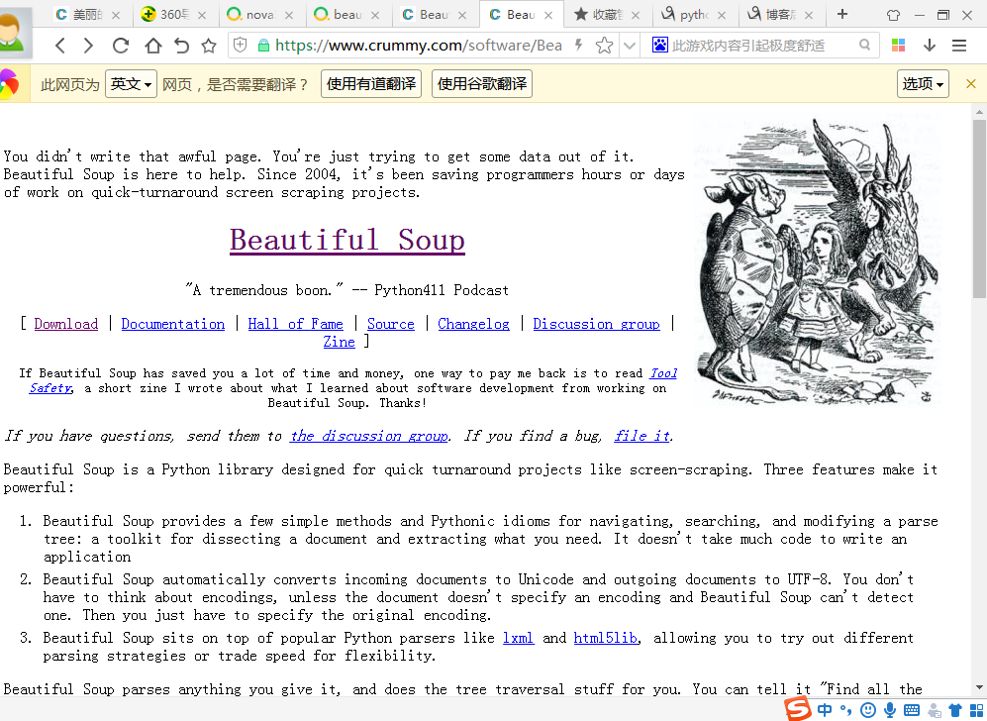
Task: Toggle Chinese input mode 中 icon
Action: (824, 710)
